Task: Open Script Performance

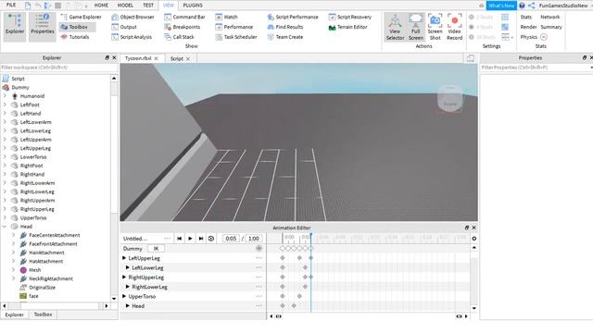Action: 293,17
